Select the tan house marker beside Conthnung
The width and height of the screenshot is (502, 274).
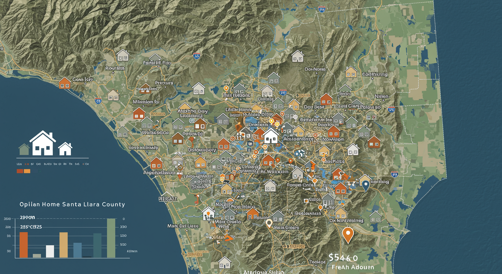(x=351, y=72)
